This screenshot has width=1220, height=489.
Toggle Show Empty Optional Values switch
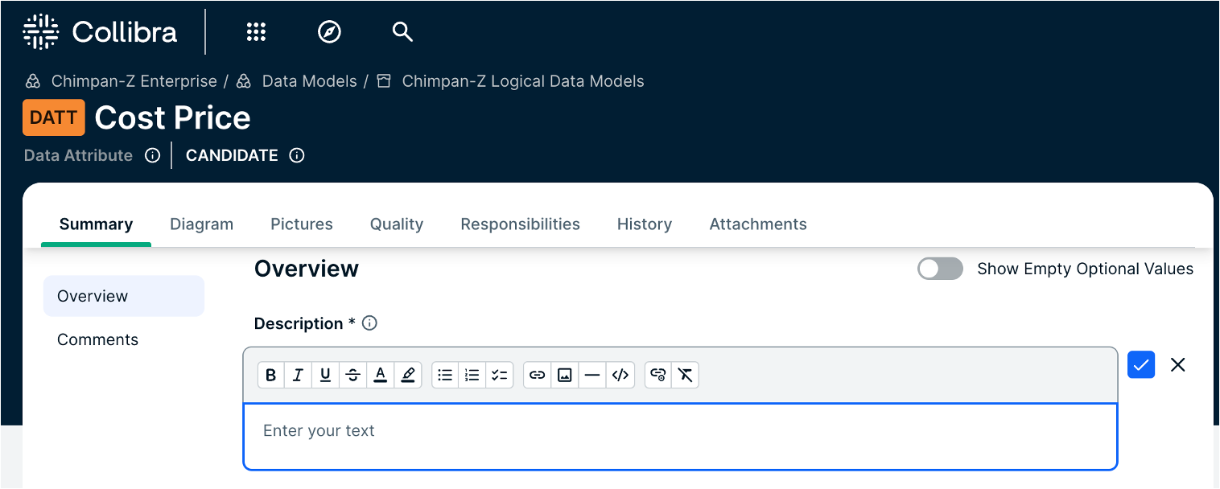(940, 269)
